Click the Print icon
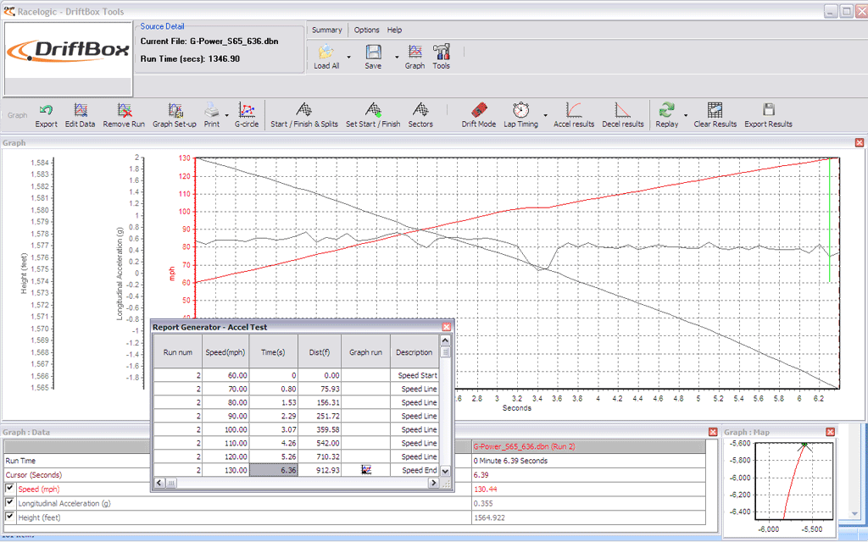Screen dimensions: 868x542 (211, 110)
